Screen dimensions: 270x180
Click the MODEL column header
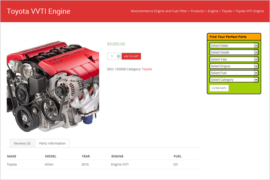(x=50, y=156)
